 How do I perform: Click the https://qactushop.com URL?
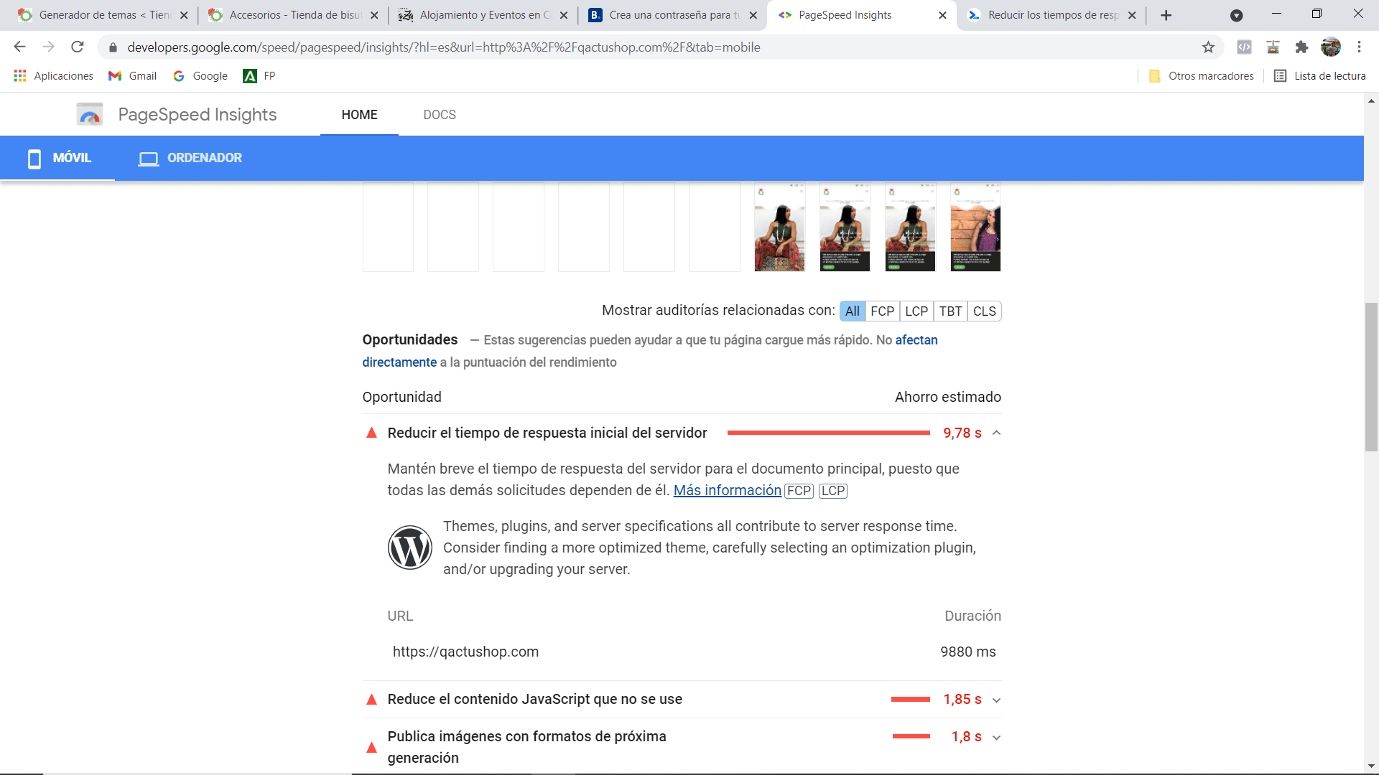tap(465, 652)
